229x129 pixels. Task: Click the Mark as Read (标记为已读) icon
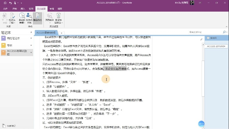(12, 16)
